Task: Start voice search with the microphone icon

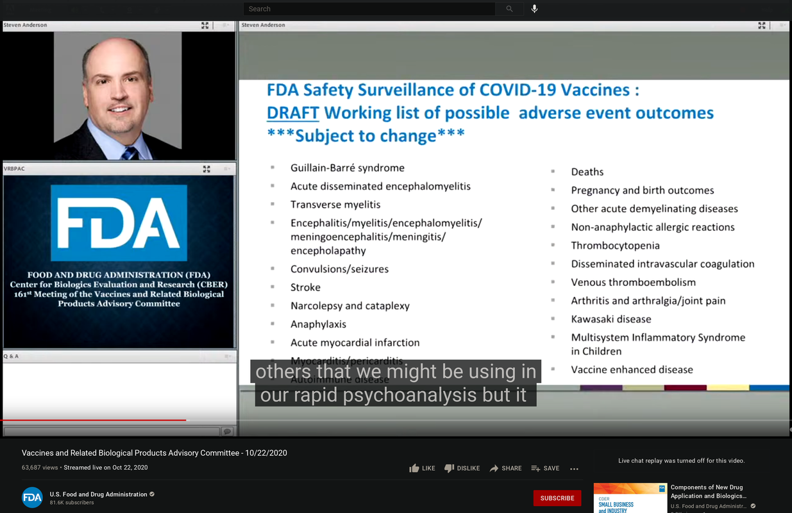Action: coord(535,9)
